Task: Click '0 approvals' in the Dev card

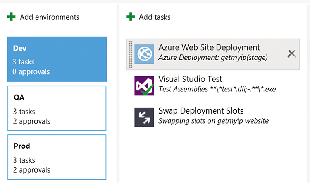Action: point(31,72)
